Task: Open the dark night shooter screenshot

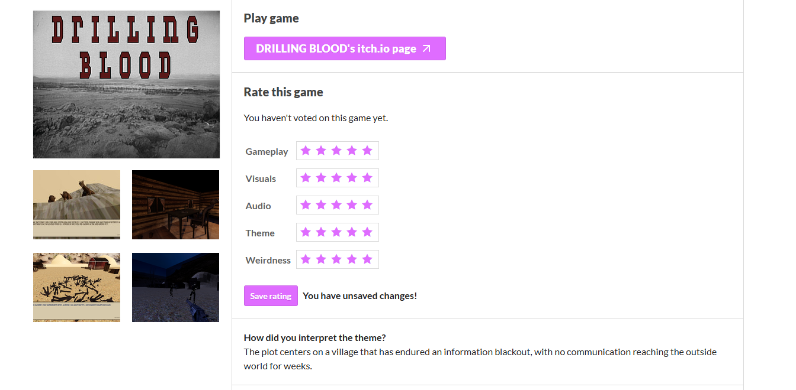Action: 175,287
